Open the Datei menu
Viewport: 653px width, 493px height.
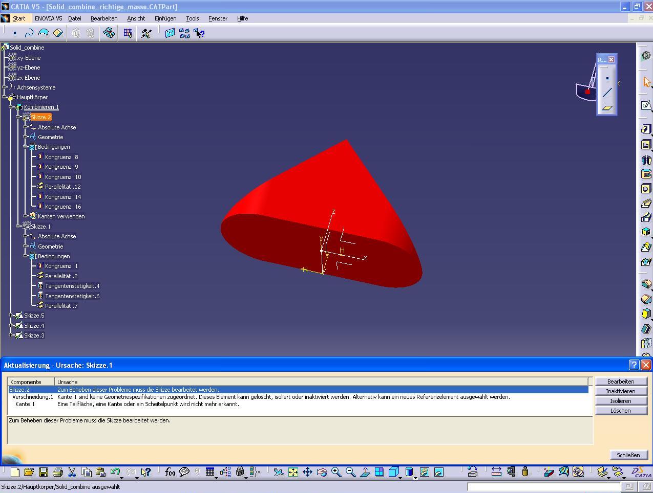pos(75,18)
